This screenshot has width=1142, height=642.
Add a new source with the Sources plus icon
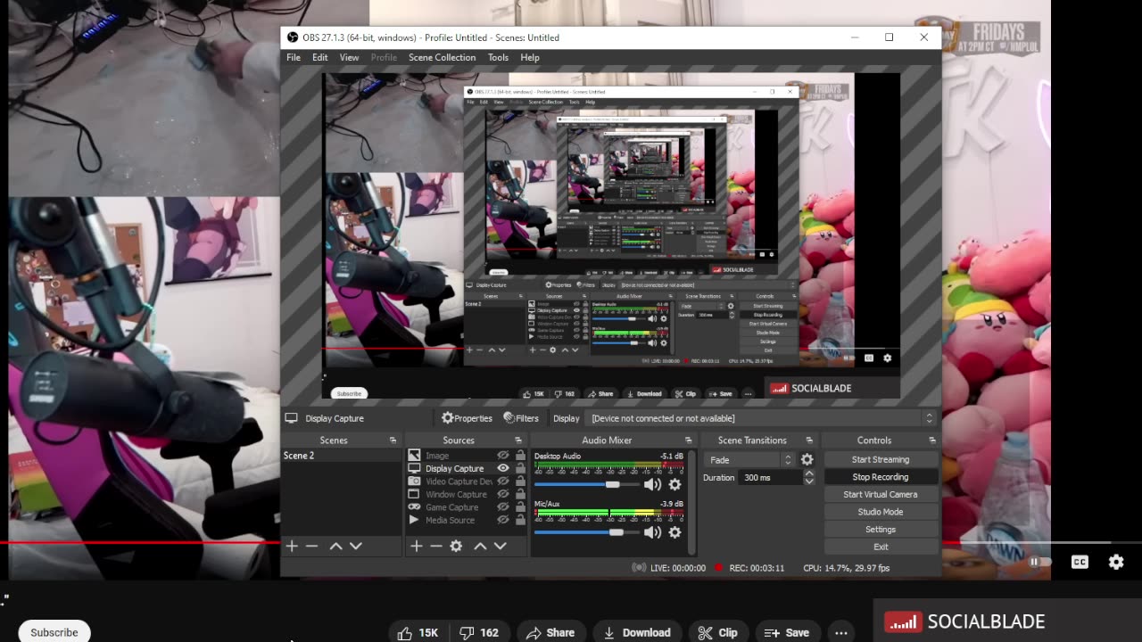click(x=416, y=546)
